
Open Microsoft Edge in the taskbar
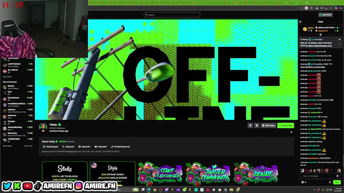(x=149, y=190)
